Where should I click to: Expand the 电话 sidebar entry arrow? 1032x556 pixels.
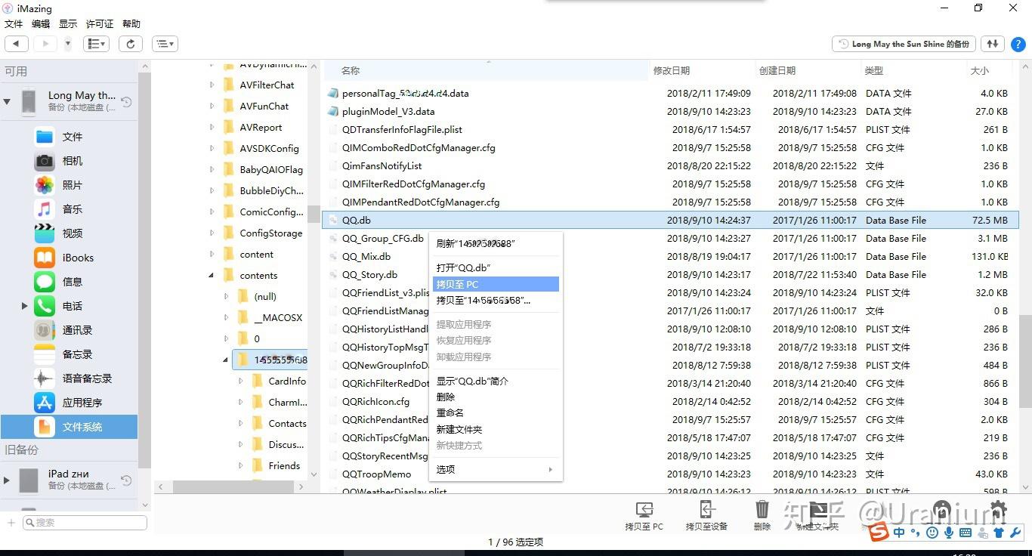24,306
